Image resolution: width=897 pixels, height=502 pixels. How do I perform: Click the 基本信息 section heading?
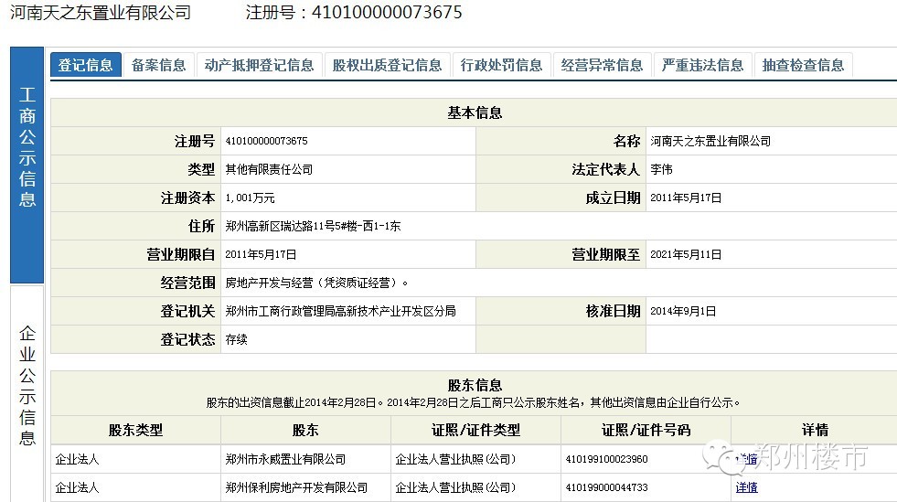[x=475, y=112]
